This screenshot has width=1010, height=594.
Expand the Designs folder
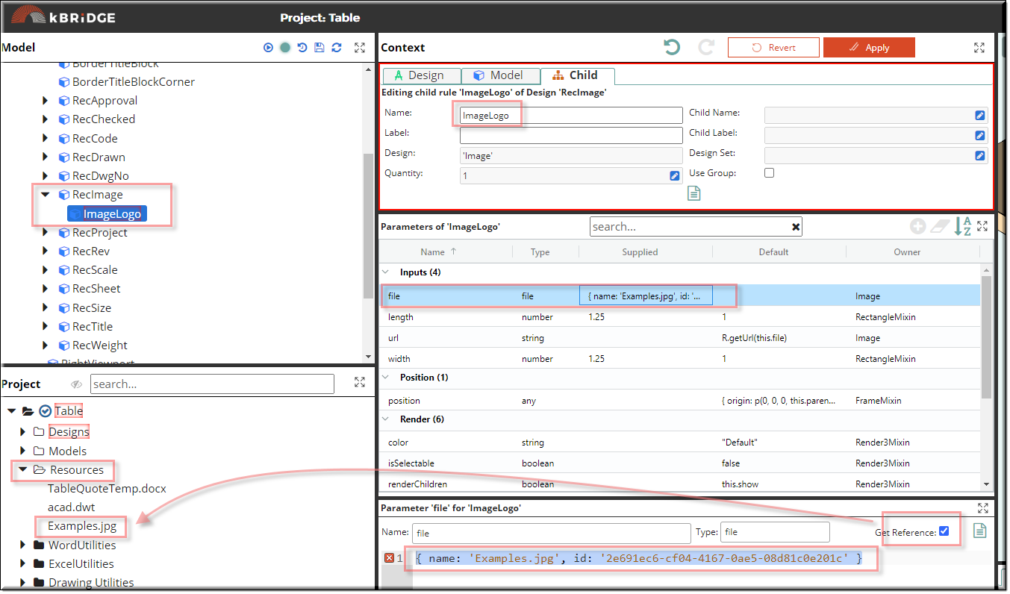click(x=23, y=432)
